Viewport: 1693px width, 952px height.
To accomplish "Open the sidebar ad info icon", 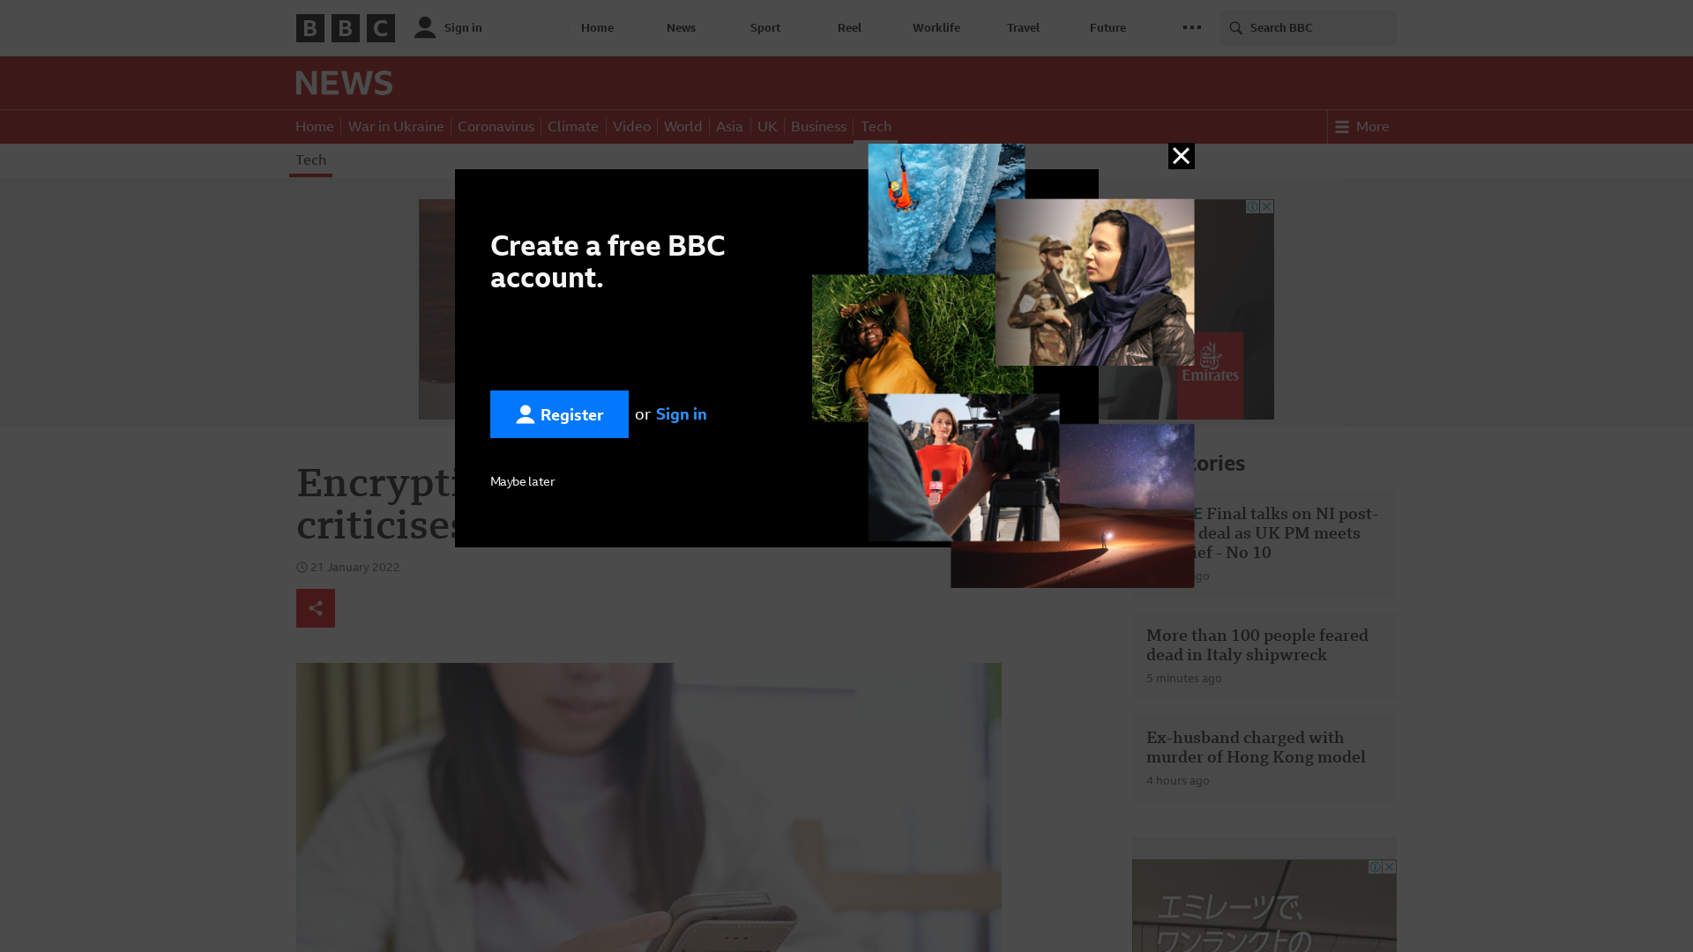I will (x=1375, y=867).
